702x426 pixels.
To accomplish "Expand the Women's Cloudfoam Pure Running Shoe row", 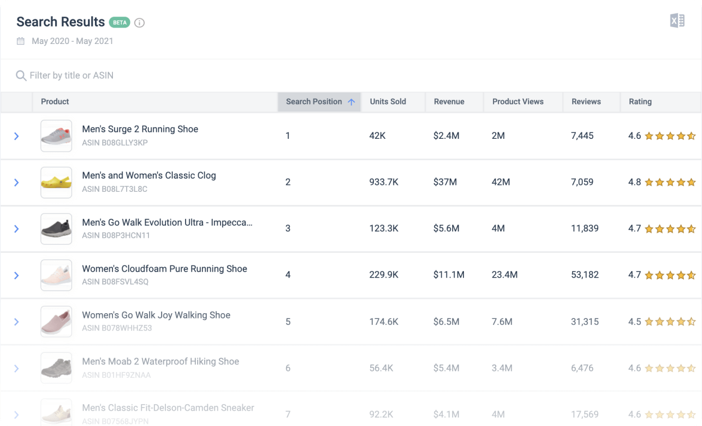I will click(x=16, y=276).
